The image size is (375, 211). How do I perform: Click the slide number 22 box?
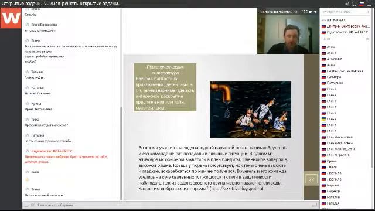311,179
